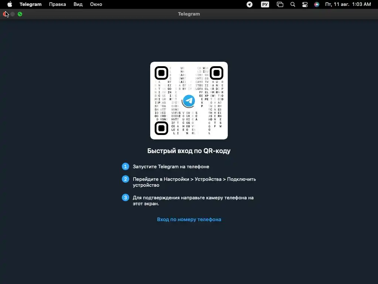This screenshot has height=284, width=378.
Task: Click the text Запустите Telegram на телефоне
Action: [171, 166]
